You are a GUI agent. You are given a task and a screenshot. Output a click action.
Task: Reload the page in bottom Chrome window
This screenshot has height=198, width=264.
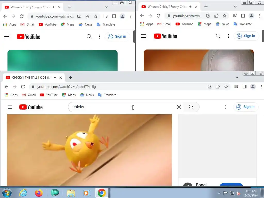click(x=23, y=87)
